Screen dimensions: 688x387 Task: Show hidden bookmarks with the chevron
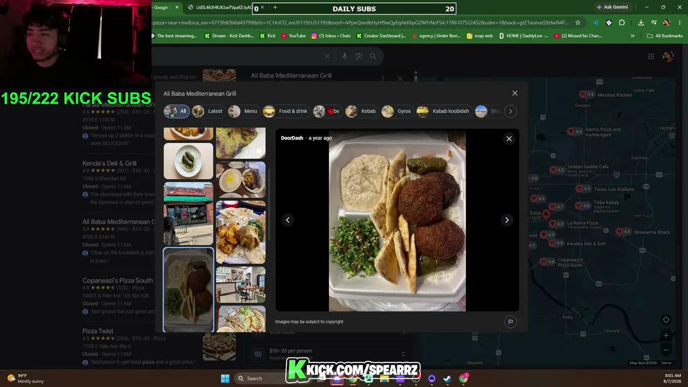pyautogui.click(x=633, y=36)
